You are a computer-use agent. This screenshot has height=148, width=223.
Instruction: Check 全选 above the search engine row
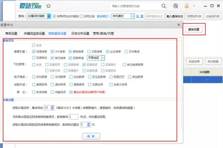point(34,45)
